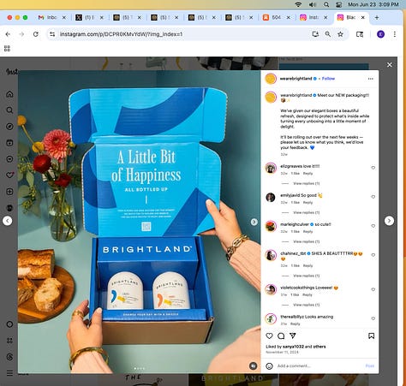Like marleighculver comment
This screenshot has height=386, width=406.
click(373, 226)
